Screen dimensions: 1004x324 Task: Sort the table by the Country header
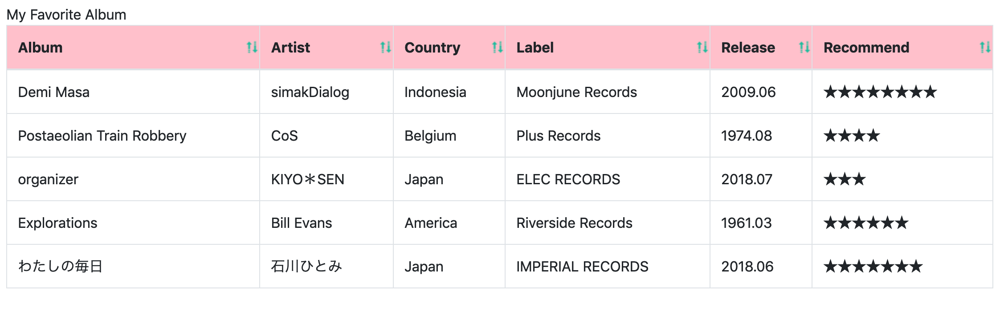click(x=432, y=47)
